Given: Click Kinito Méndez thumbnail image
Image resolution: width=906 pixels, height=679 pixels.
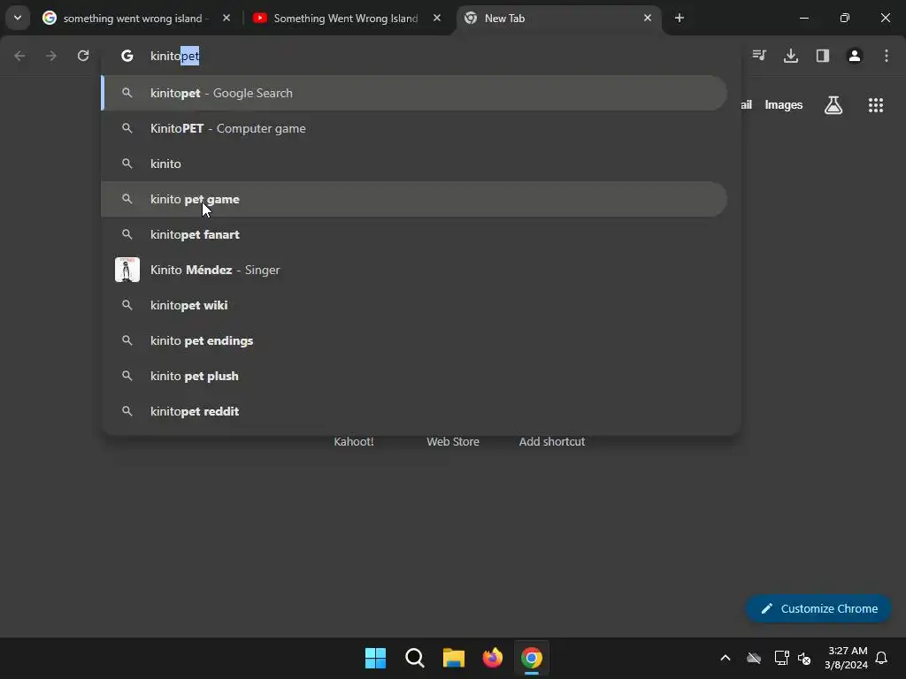Looking at the screenshot, I should coord(127,270).
